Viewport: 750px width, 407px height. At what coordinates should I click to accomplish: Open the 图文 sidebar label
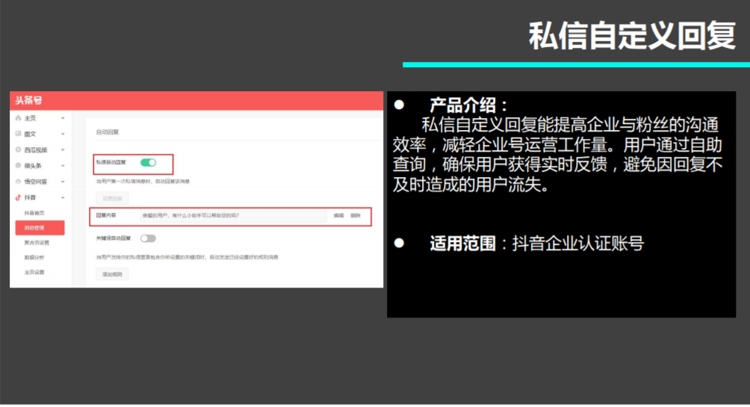pyautogui.click(x=30, y=134)
